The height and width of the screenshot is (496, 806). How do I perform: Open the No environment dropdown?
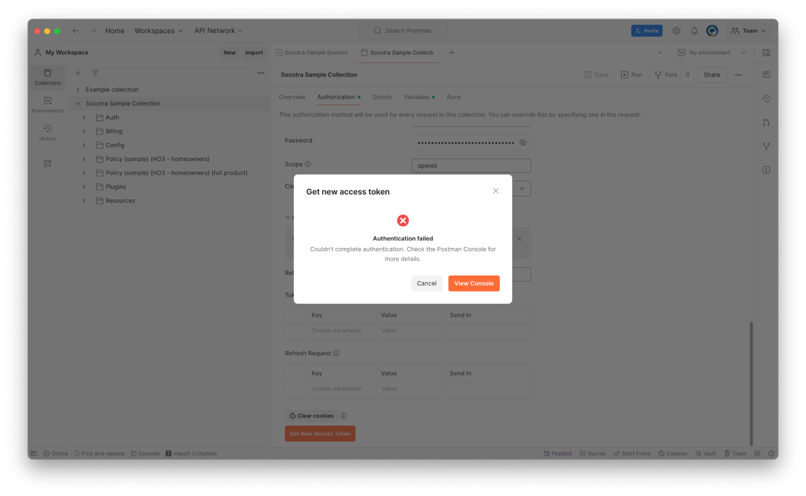click(x=712, y=53)
